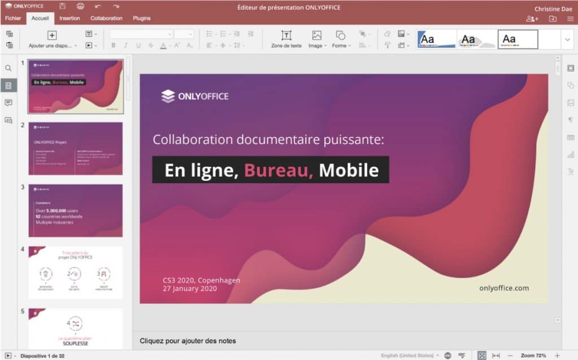Open line spacing dropdown
Viewport: 578px width, 360px height.
tap(238, 45)
